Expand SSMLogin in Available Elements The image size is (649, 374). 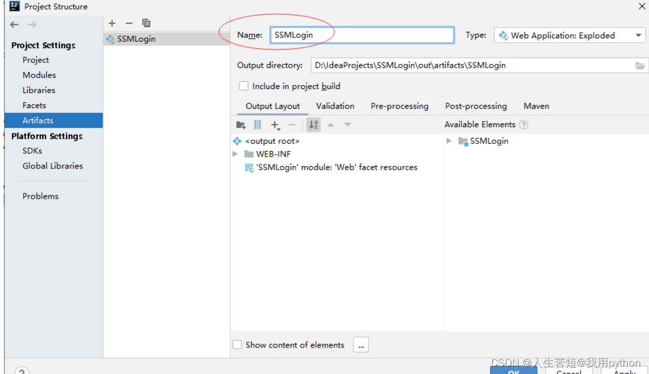(449, 141)
